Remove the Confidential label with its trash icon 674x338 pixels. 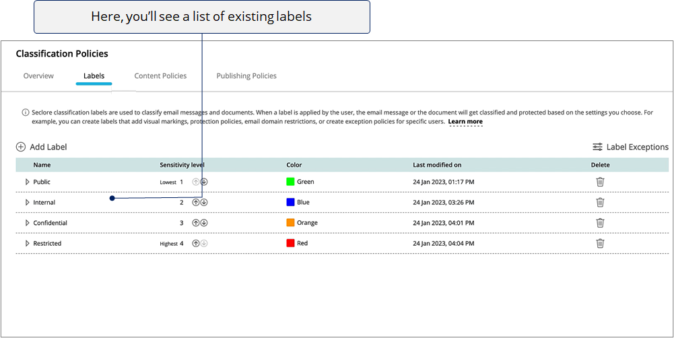click(x=600, y=223)
